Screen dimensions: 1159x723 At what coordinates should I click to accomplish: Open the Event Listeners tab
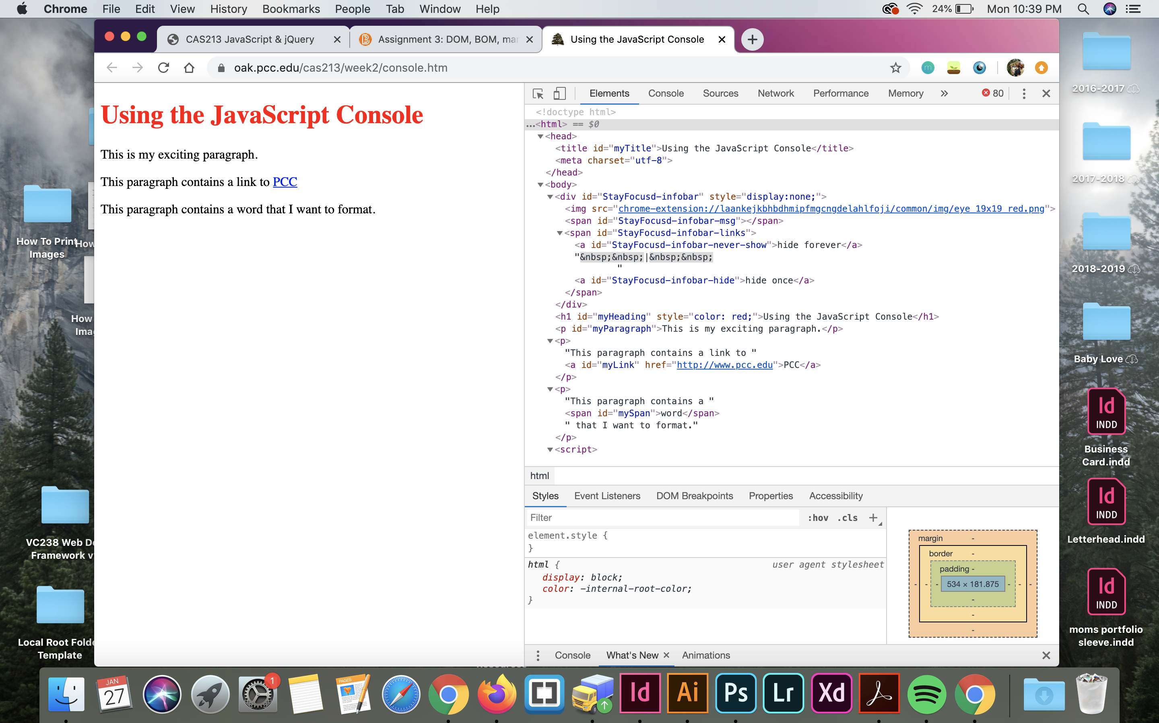[607, 496]
